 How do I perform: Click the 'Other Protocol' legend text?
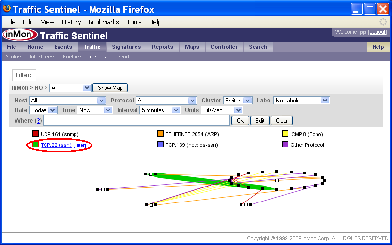307,145
